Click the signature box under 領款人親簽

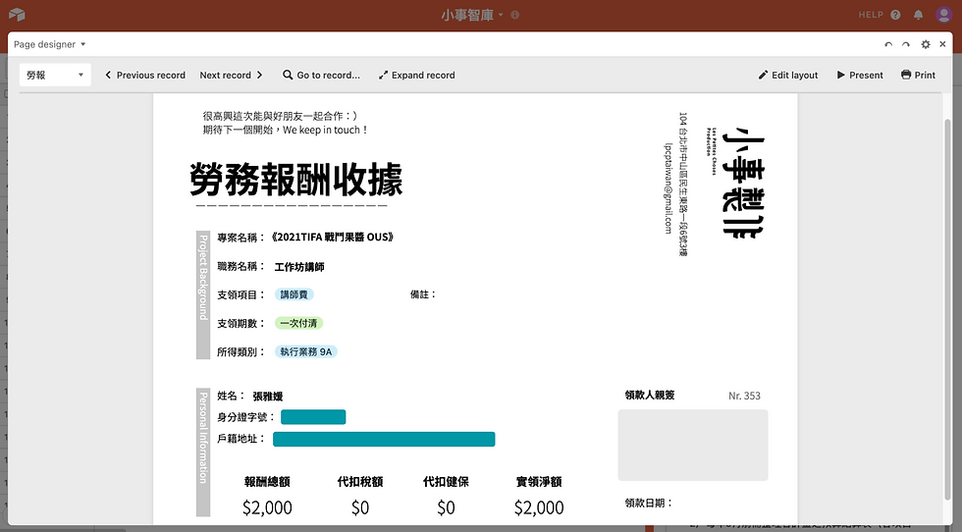tap(693, 445)
